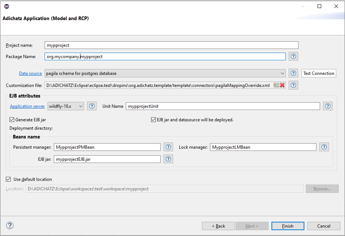Open help for the Customization file field
This screenshot has width=345, height=236.
pyautogui.click(x=293, y=85)
